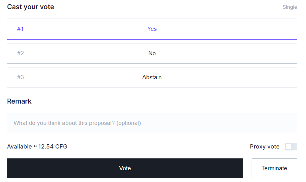
Task: Click the Abstain text in third option
Action: (x=152, y=77)
